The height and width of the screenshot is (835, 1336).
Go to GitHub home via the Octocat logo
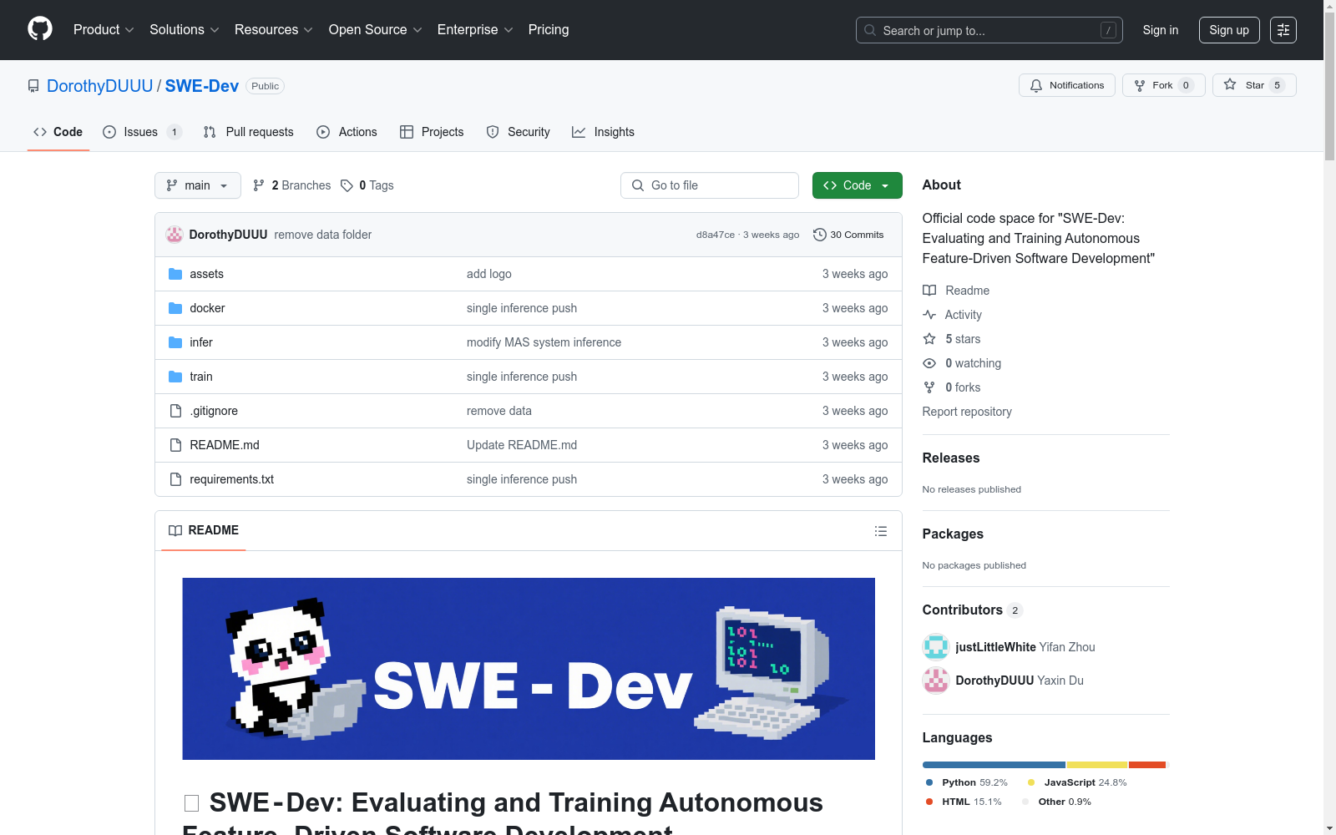pos(40,29)
